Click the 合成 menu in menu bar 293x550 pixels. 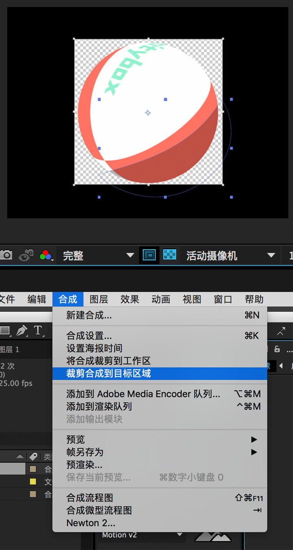[68, 299]
